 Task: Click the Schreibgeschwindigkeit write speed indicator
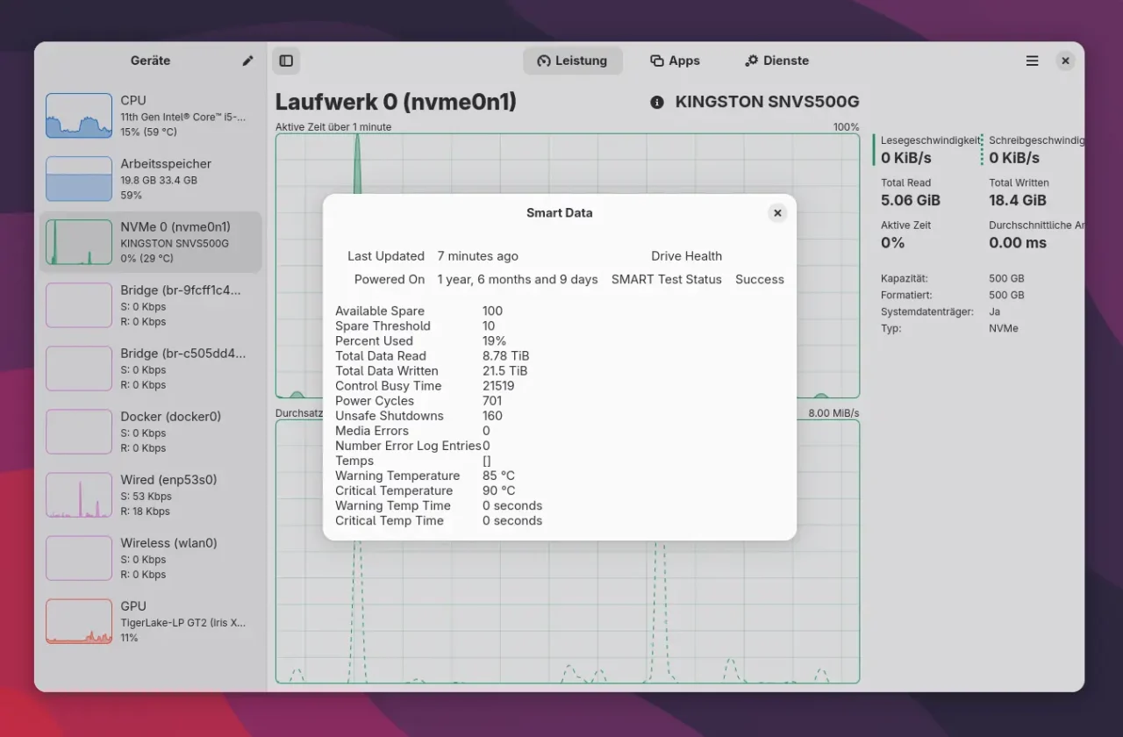pos(1035,149)
